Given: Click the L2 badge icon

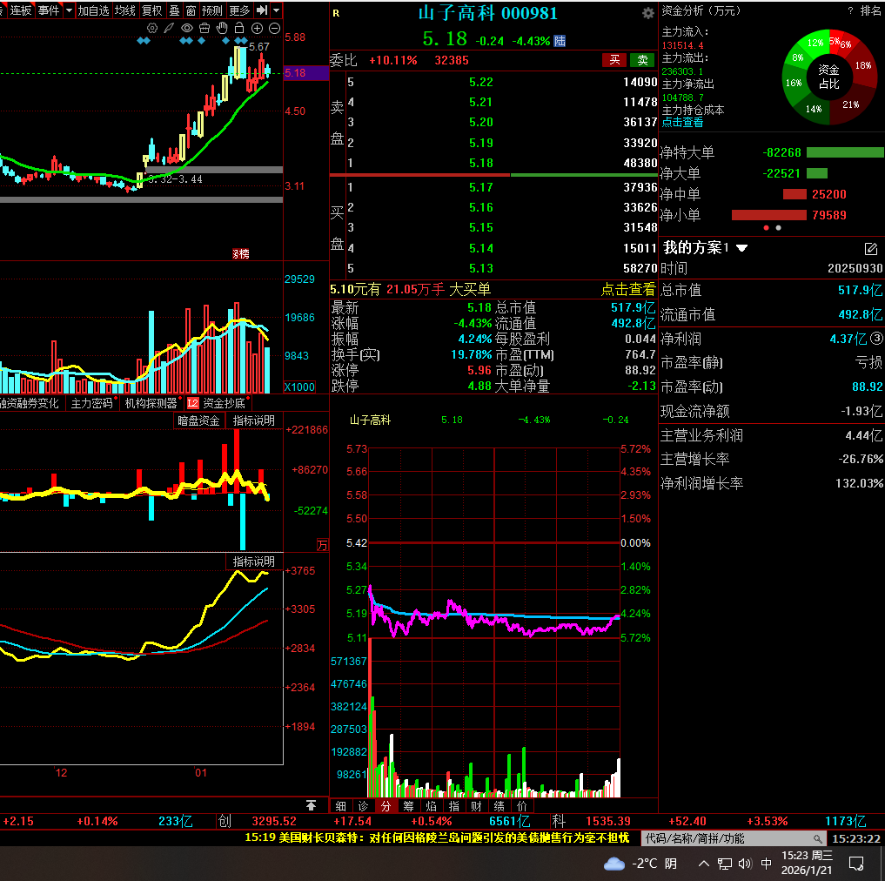Looking at the screenshot, I should pyautogui.click(x=193, y=403).
